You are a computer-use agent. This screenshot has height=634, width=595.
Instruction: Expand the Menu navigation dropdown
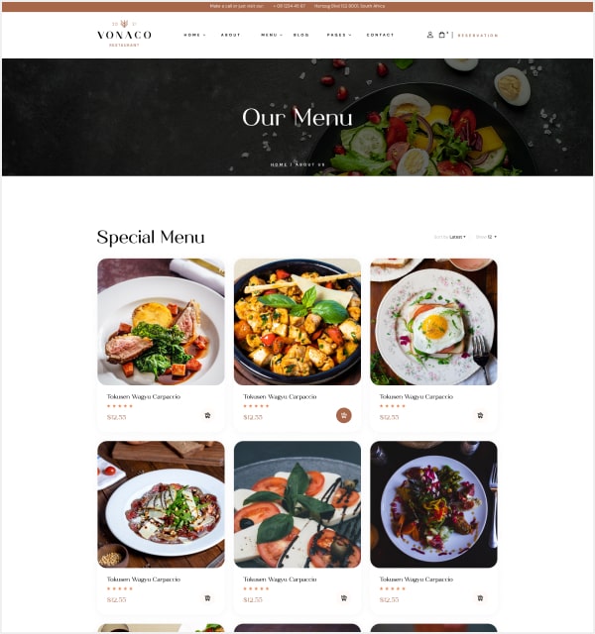pos(272,36)
